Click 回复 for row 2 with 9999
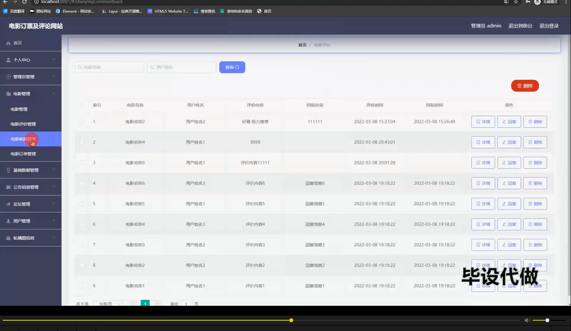This screenshot has width=571, height=331. [509, 142]
